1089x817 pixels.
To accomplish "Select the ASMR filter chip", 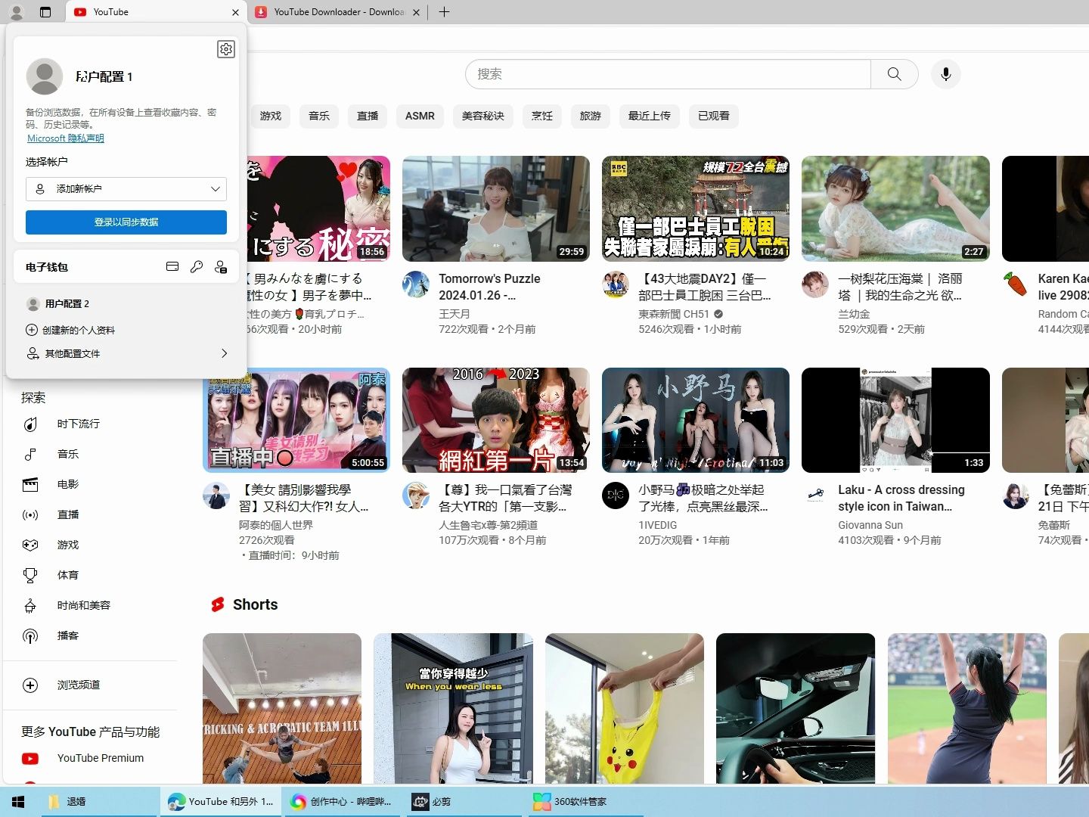I will click(420, 116).
